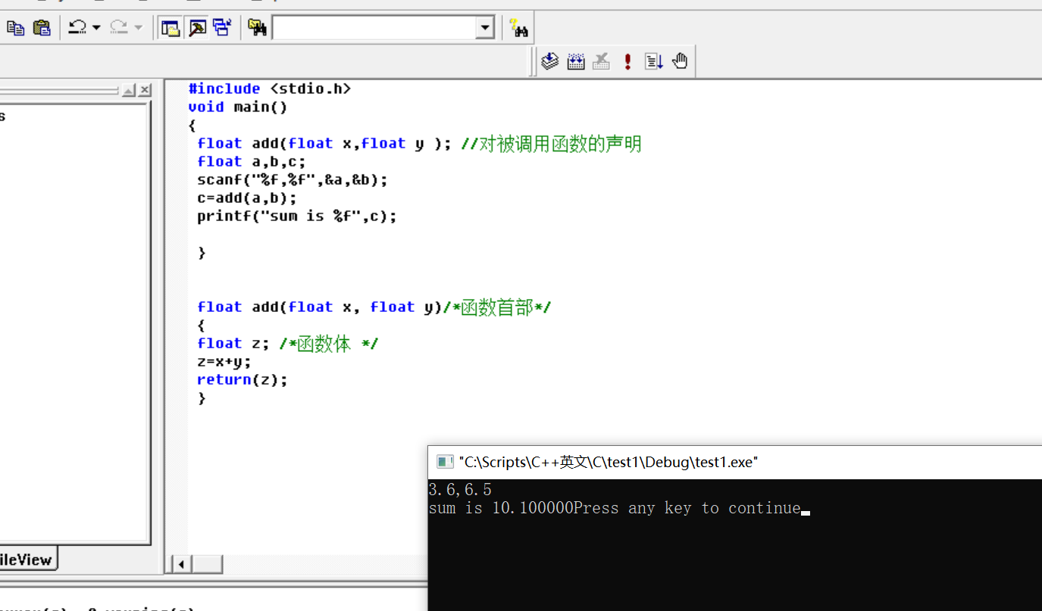Toggle the Workspace pane icon
The image size is (1042, 611).
point(171,28)
